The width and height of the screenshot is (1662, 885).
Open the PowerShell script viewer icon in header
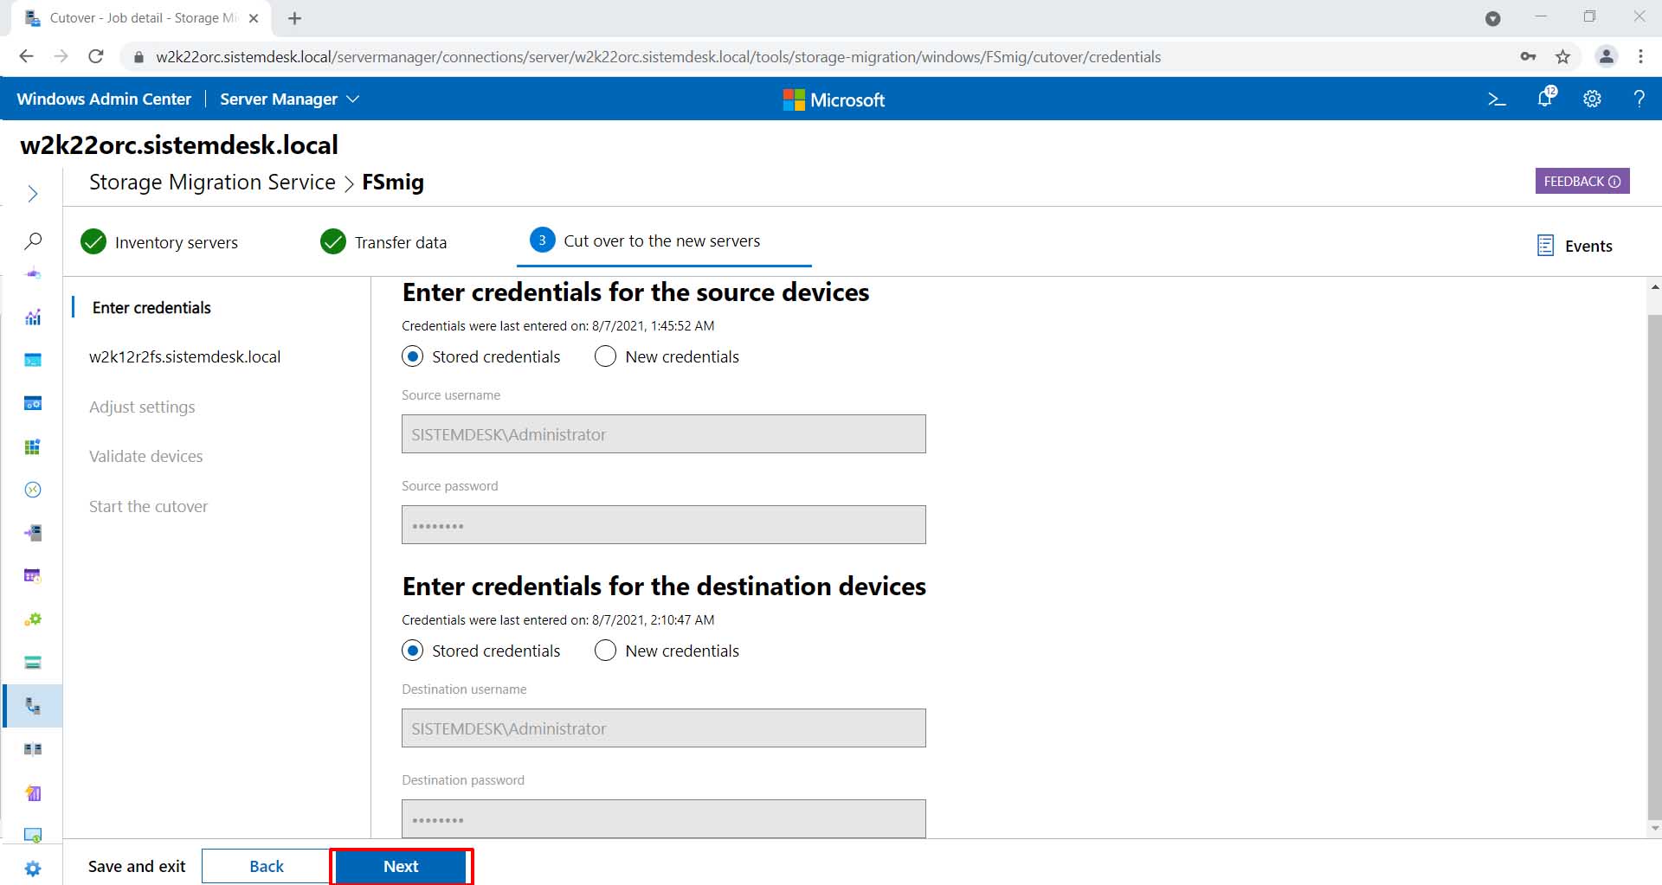tap(1497, 99)
